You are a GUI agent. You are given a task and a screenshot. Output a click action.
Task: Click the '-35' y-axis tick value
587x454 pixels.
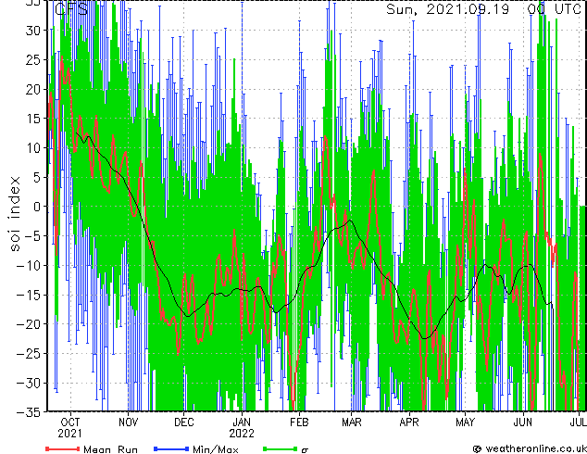(x=29, y=412)
